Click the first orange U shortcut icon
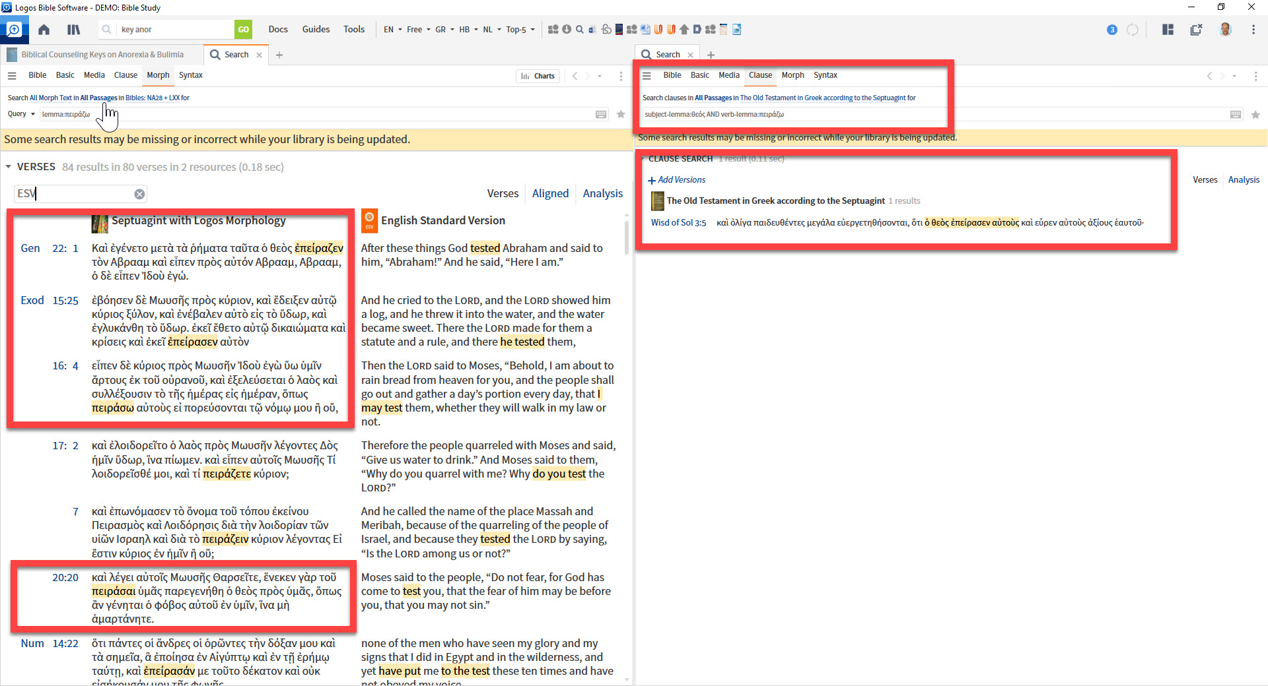The image size is (1268, 686). tap(658, 29)
